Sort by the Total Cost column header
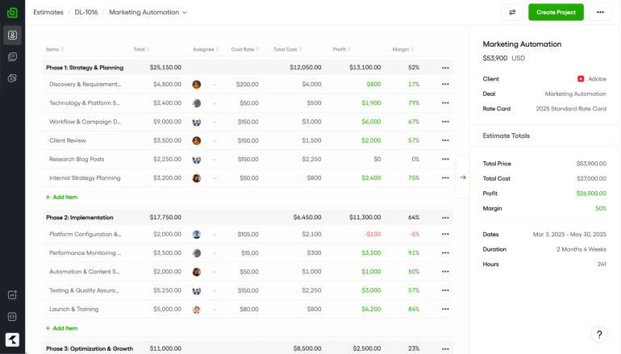 [288, 49]
